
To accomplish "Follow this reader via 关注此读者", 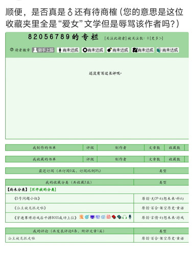I will [115, 38].
